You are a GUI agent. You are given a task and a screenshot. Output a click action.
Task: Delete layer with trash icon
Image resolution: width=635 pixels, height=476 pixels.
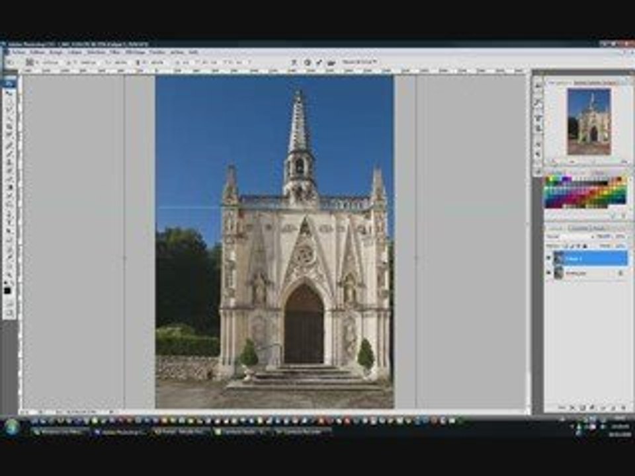[x=624, y=408]
